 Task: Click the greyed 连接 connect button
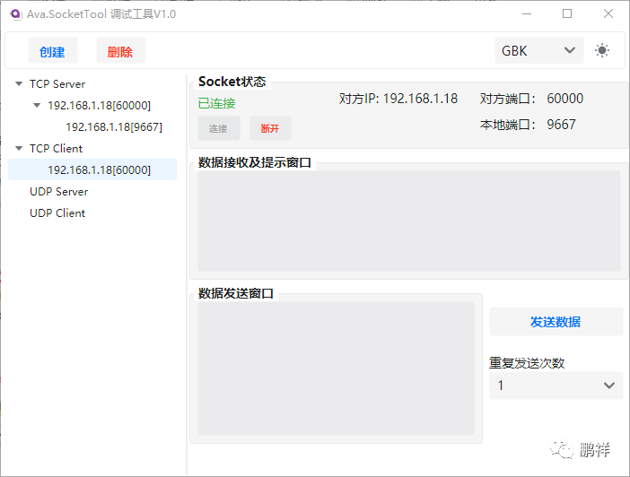pyautogui.click(x=219, y=128)
